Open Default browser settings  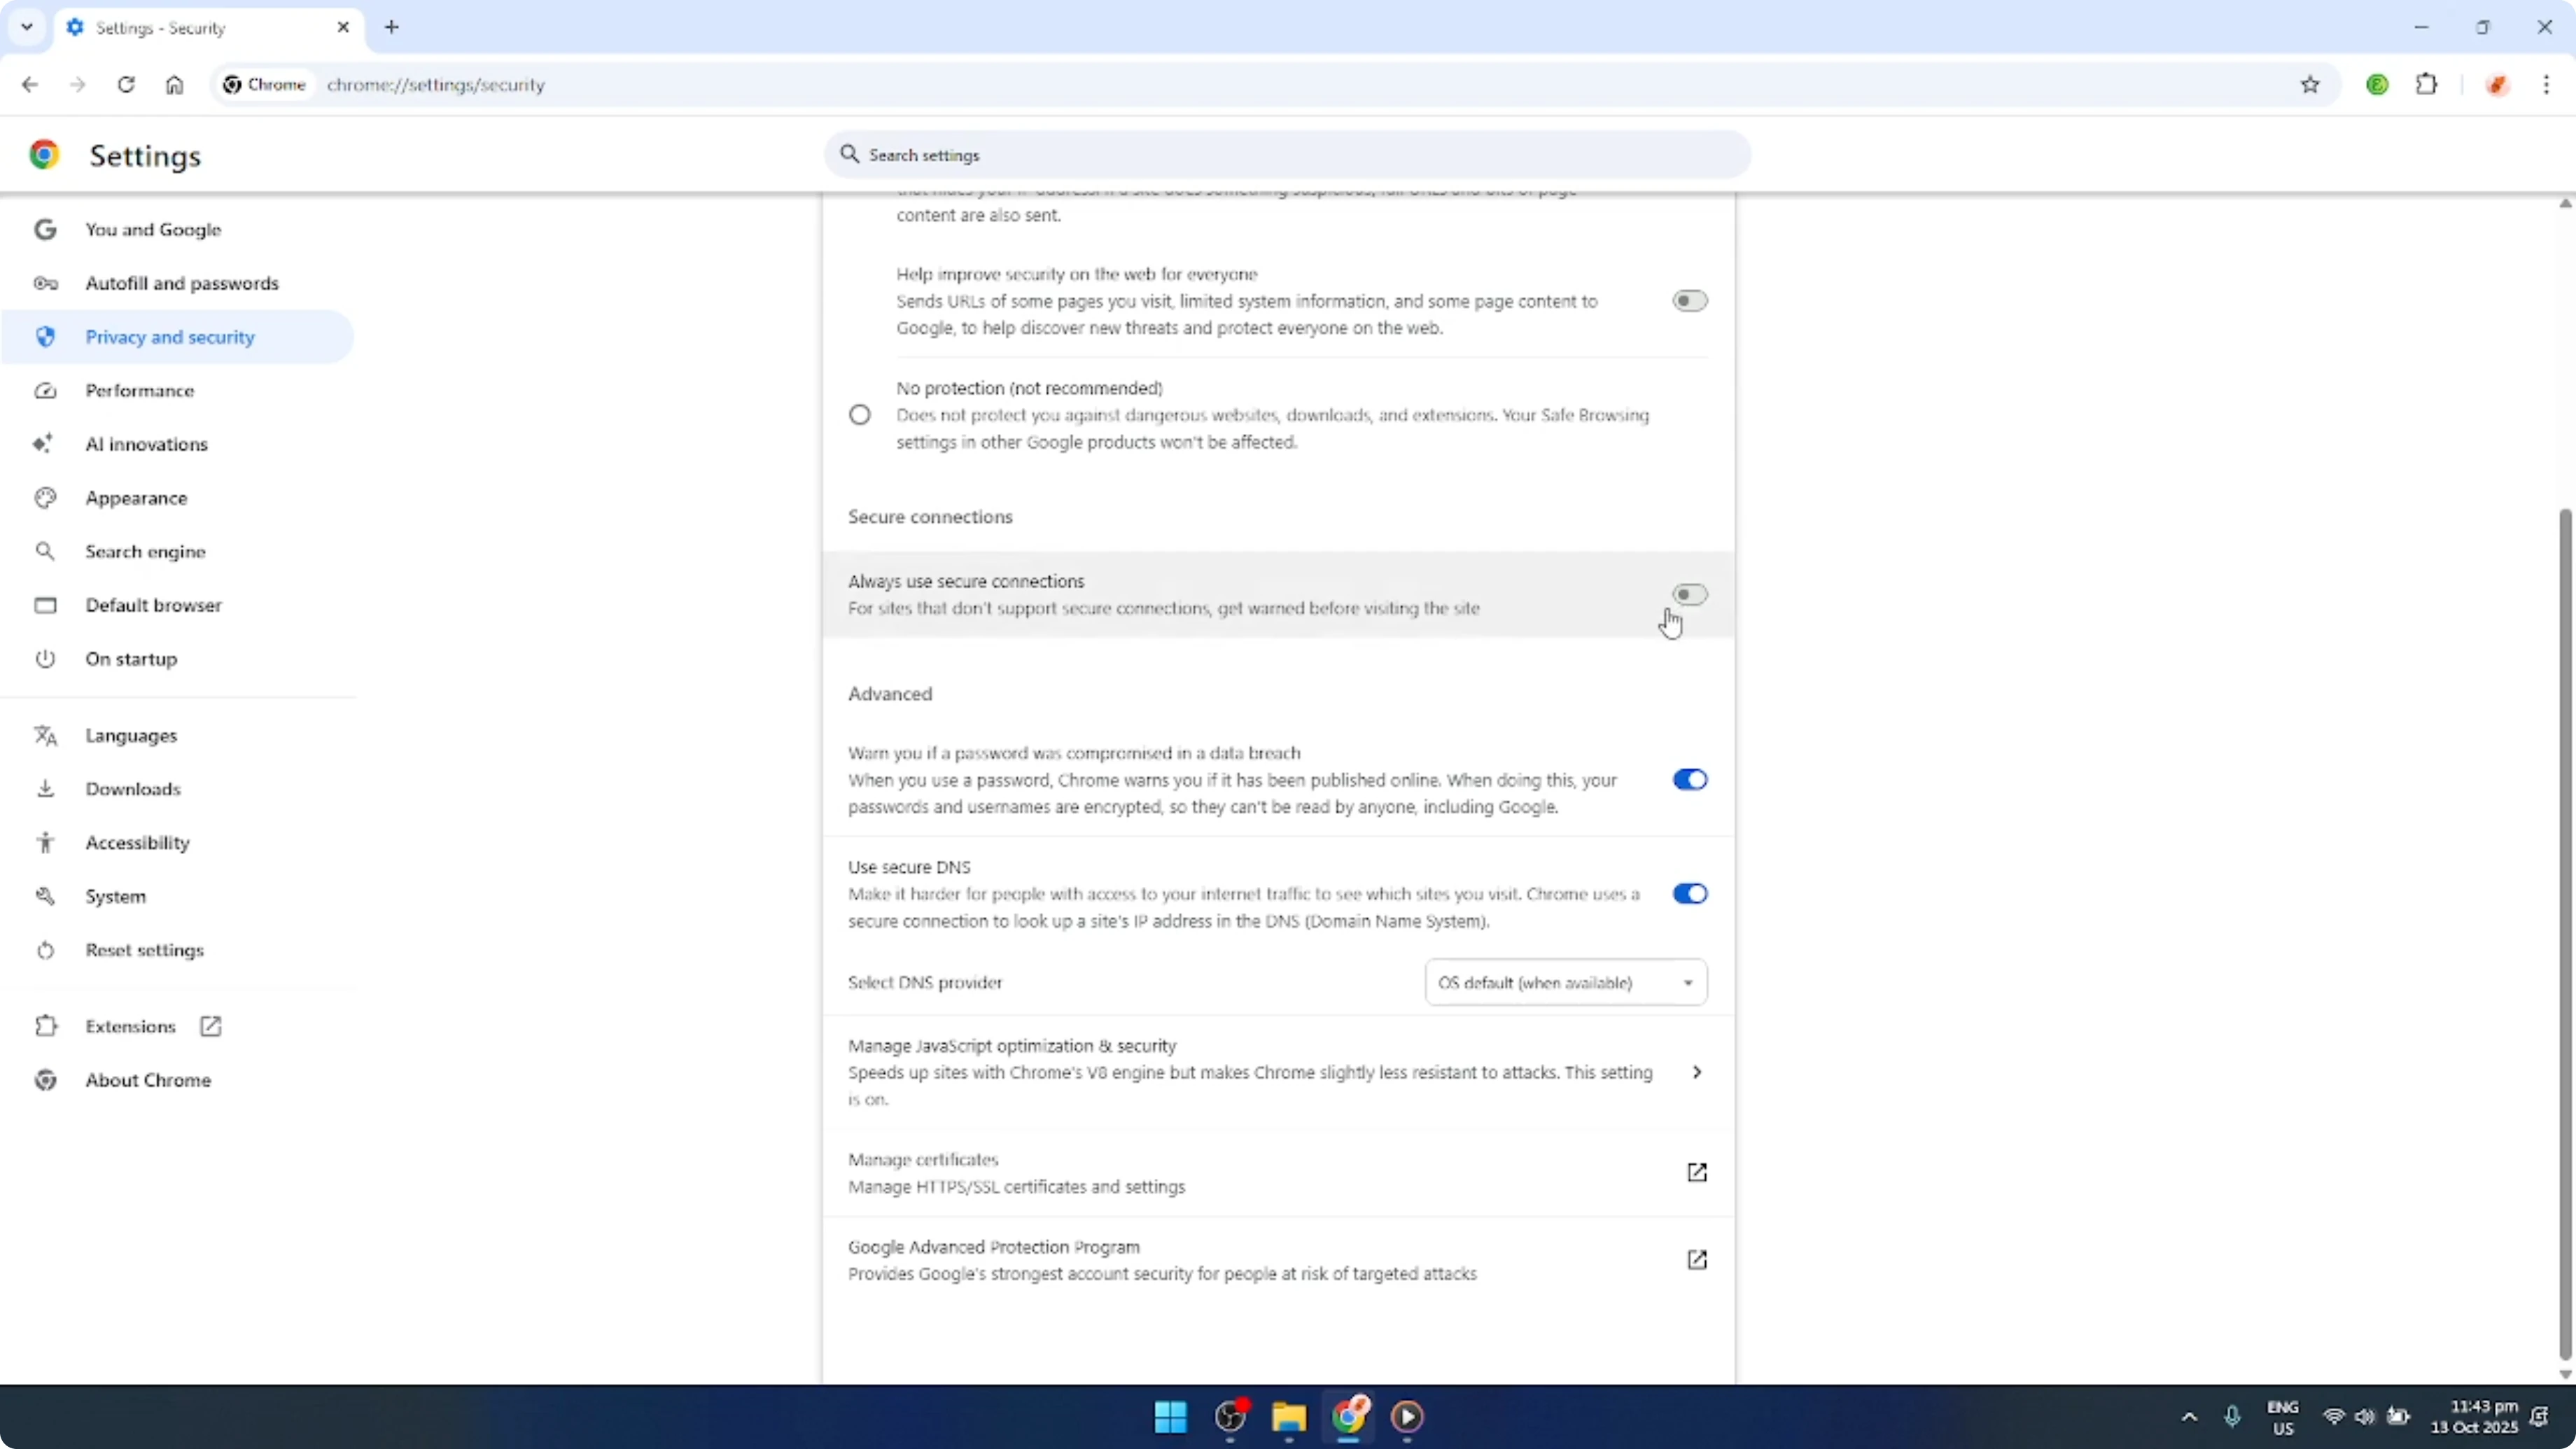tap(154, 605)
